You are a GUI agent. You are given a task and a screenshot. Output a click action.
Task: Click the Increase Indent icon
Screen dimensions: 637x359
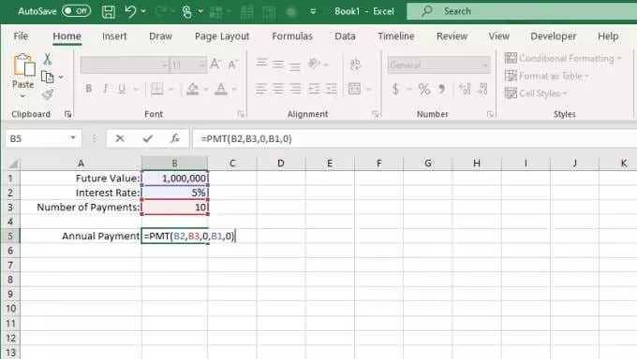[x=331, y=89]
